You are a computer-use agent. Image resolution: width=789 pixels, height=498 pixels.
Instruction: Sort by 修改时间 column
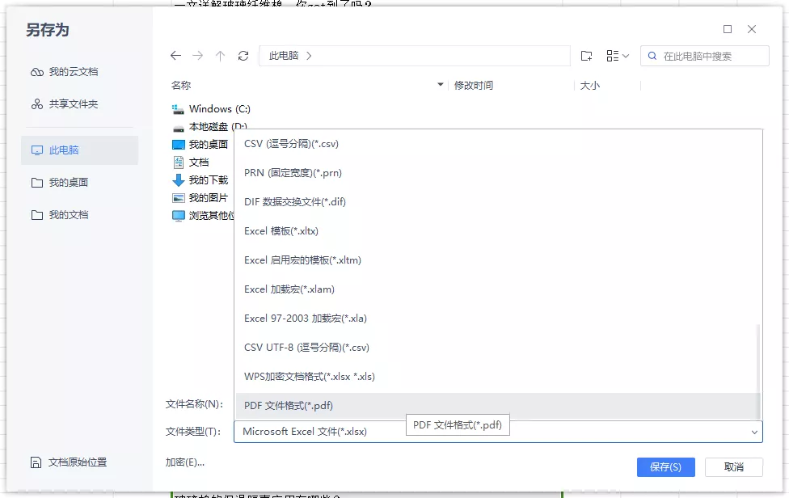click(x=474, y=86)
